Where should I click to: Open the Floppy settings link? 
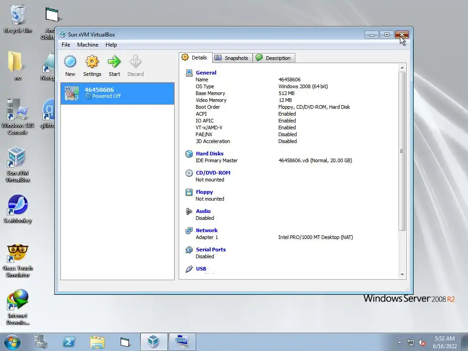pyautogui.click(x=204, y=192)
